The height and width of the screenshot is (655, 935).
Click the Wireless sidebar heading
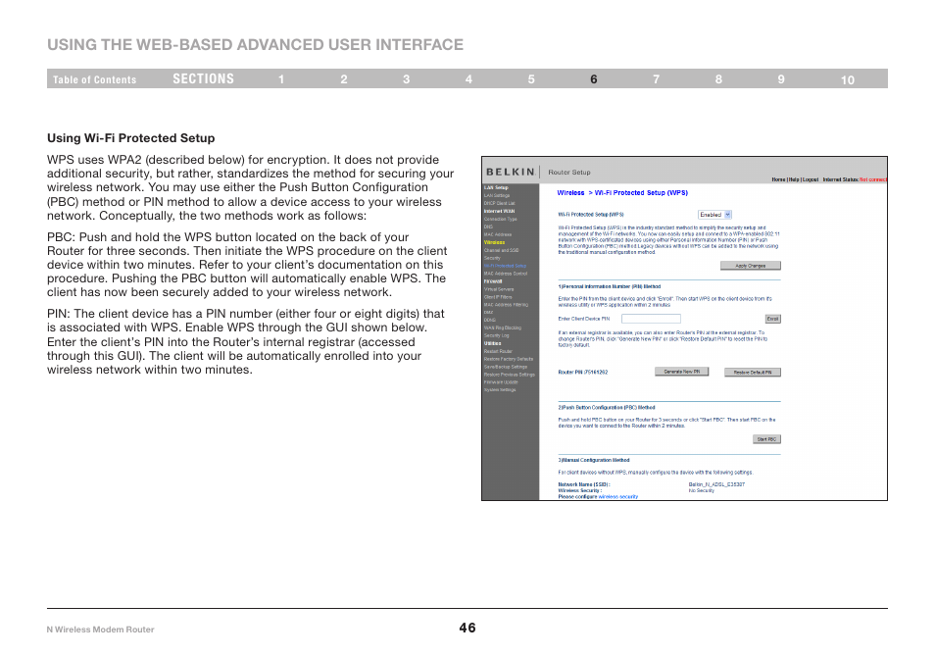pos(494,243)
